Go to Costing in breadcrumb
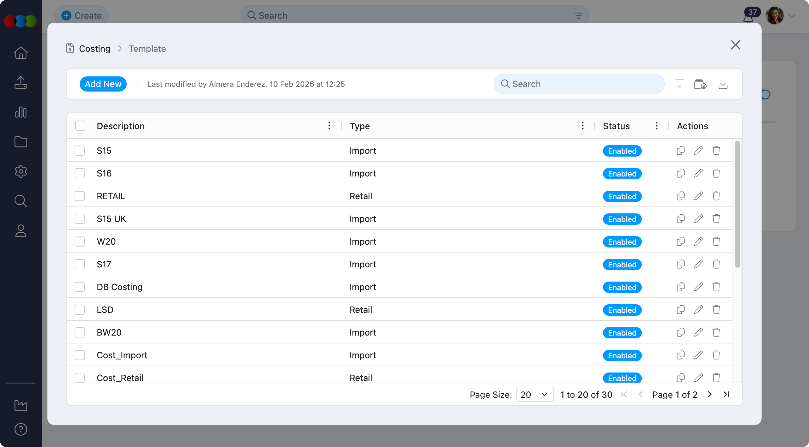 click(x=94, y=49)
